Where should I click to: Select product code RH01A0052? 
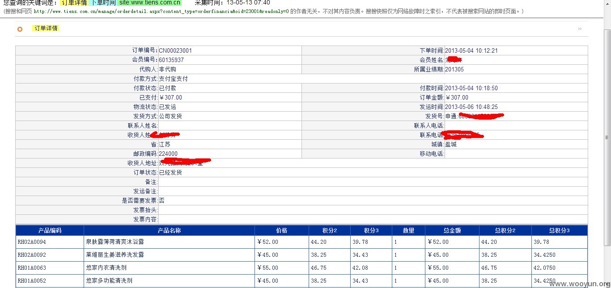coord(32,281)
